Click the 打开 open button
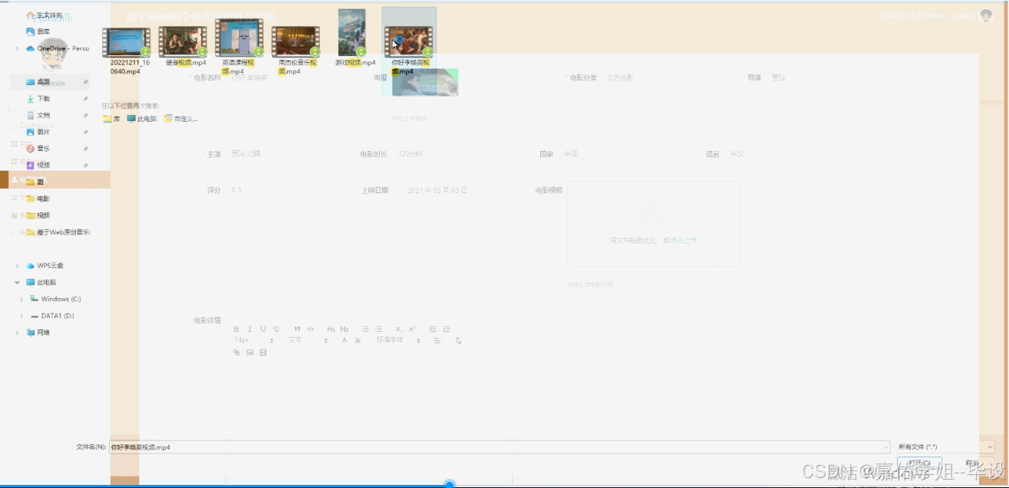1009x488 pixels. tap(919, 463)
